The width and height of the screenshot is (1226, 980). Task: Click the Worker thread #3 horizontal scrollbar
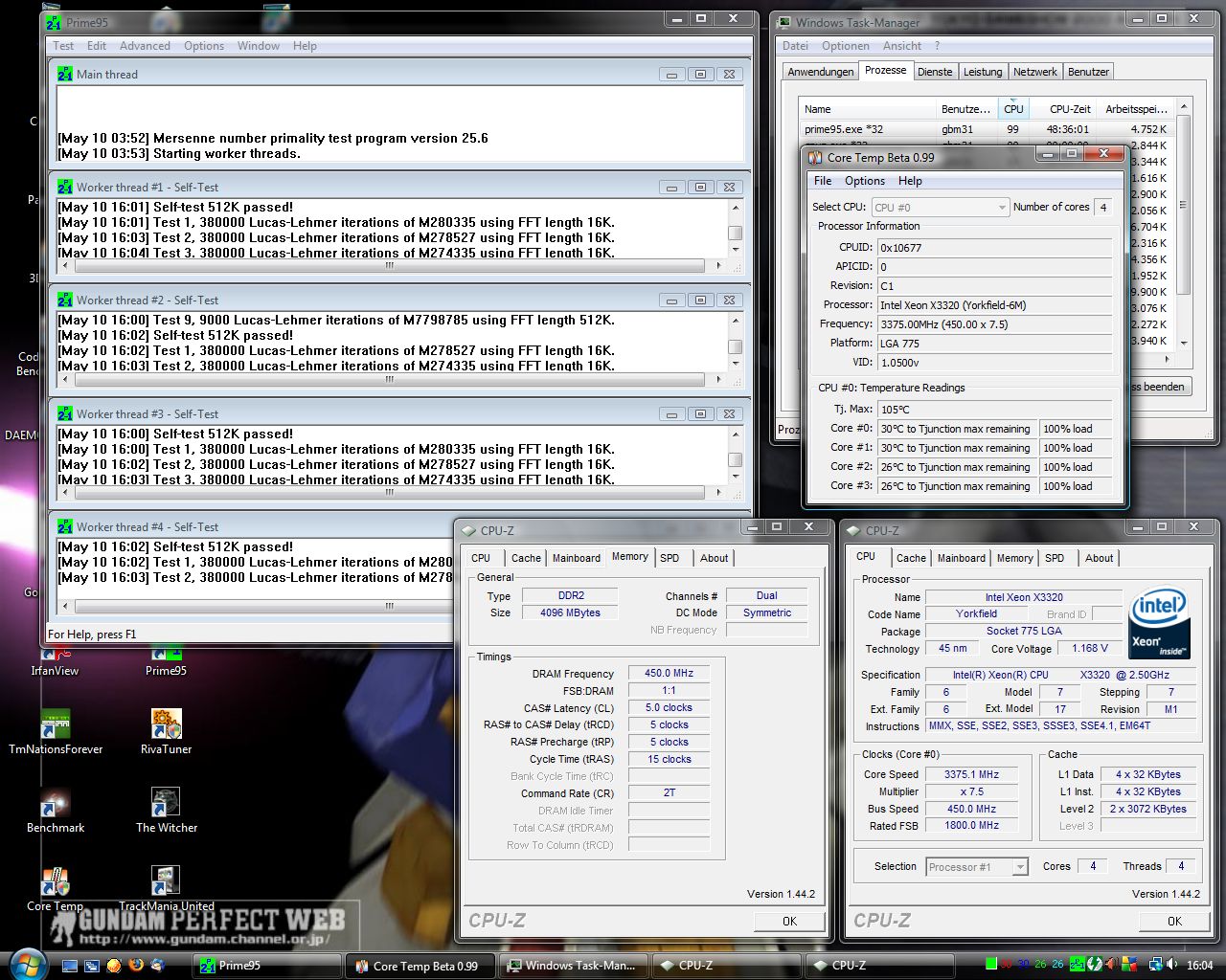[390, 493]
